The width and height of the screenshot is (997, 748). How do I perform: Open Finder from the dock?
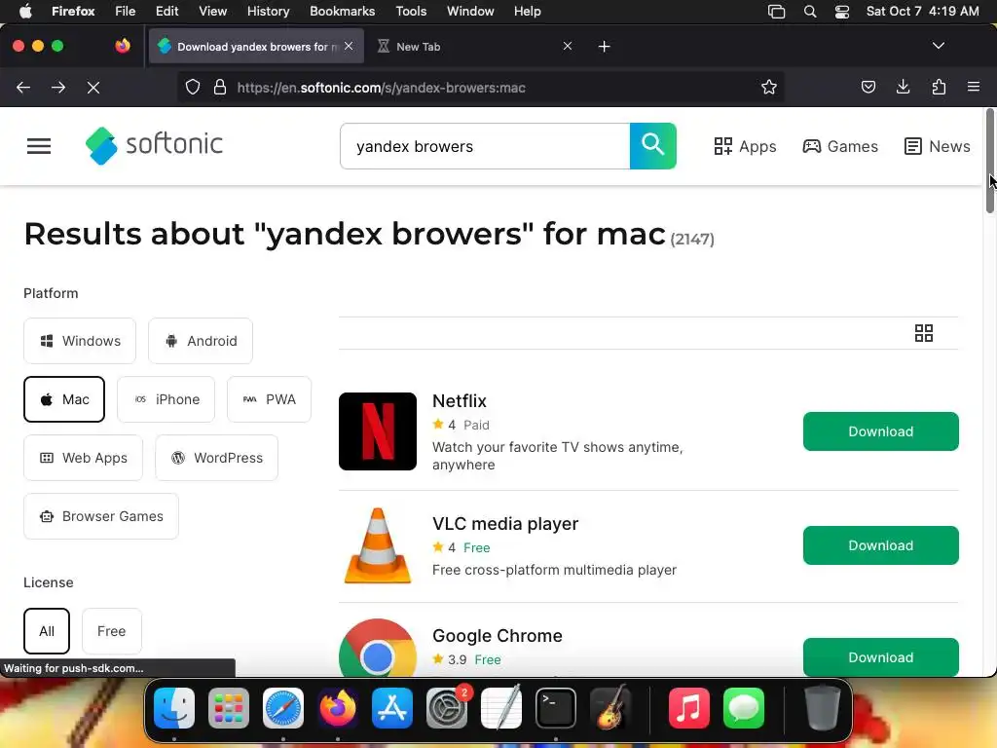pos(174,708)
